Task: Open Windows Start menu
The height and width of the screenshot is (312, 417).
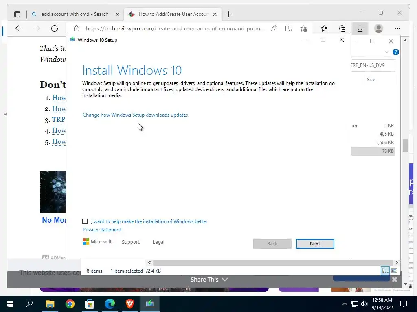Action: tap(10, 304)
